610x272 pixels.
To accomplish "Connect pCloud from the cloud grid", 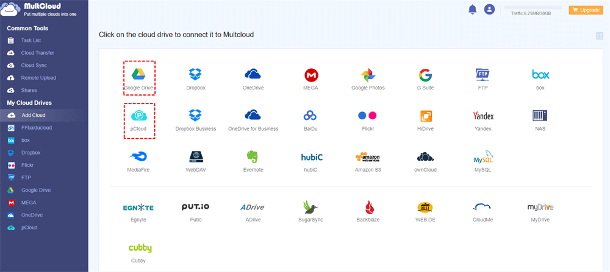I will point(138,120).
